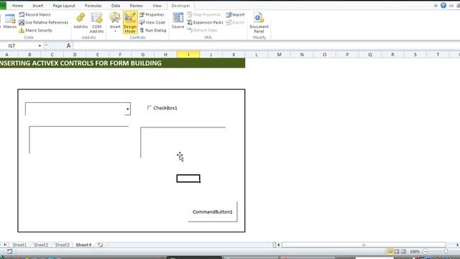
Task: Open Excel Help
Action: tap(443, 5)
